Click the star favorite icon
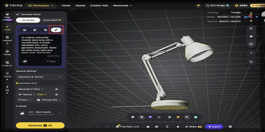The width and height of the screenshot is (265, 132). (x=178, y=127)
